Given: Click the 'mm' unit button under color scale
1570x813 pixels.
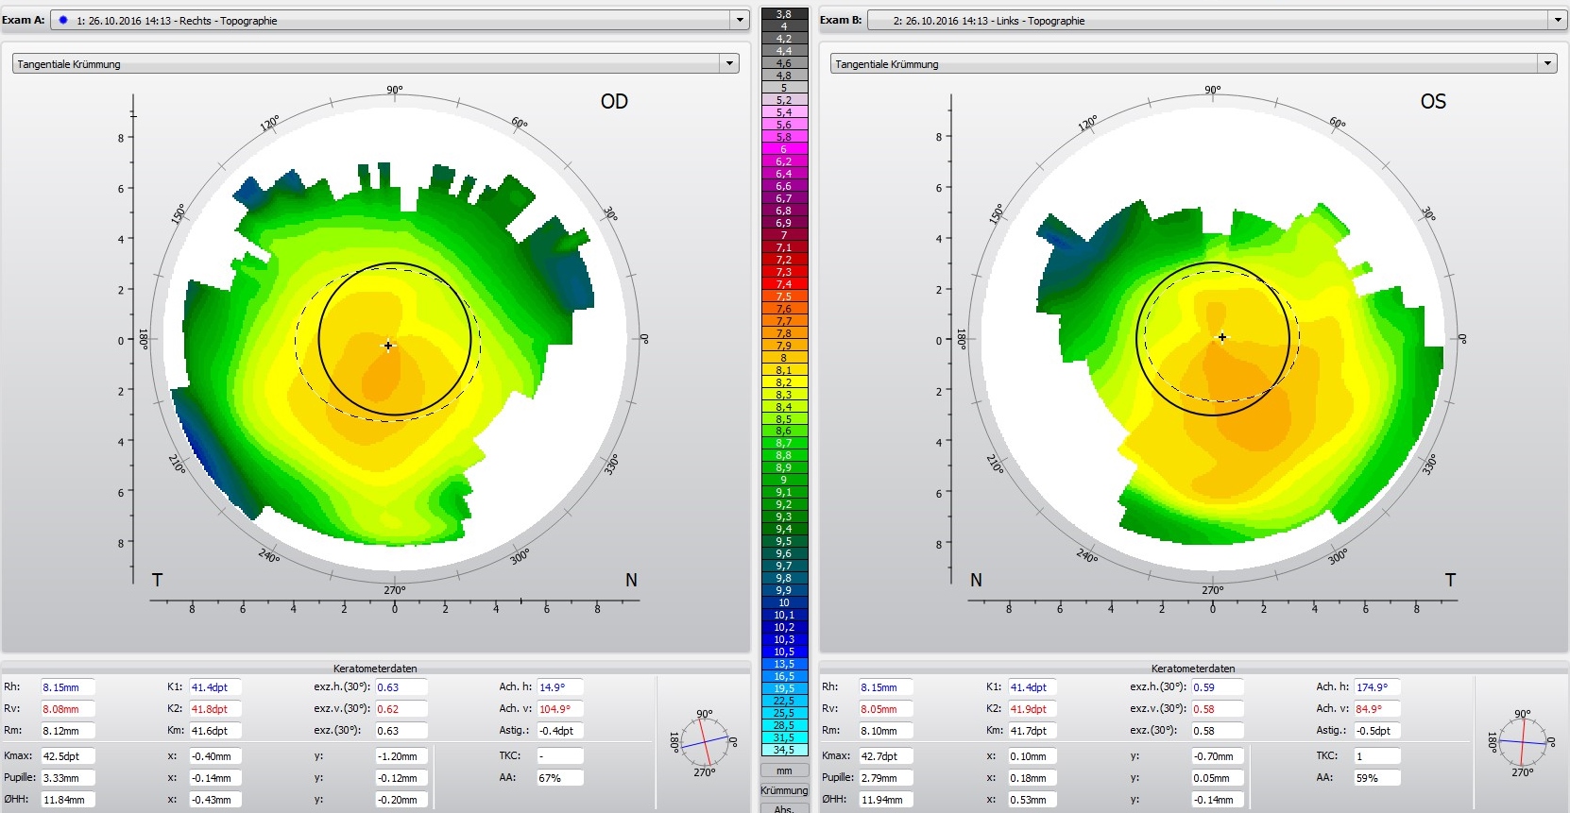Looking at the screenshot, I should [x=784, y=771].
